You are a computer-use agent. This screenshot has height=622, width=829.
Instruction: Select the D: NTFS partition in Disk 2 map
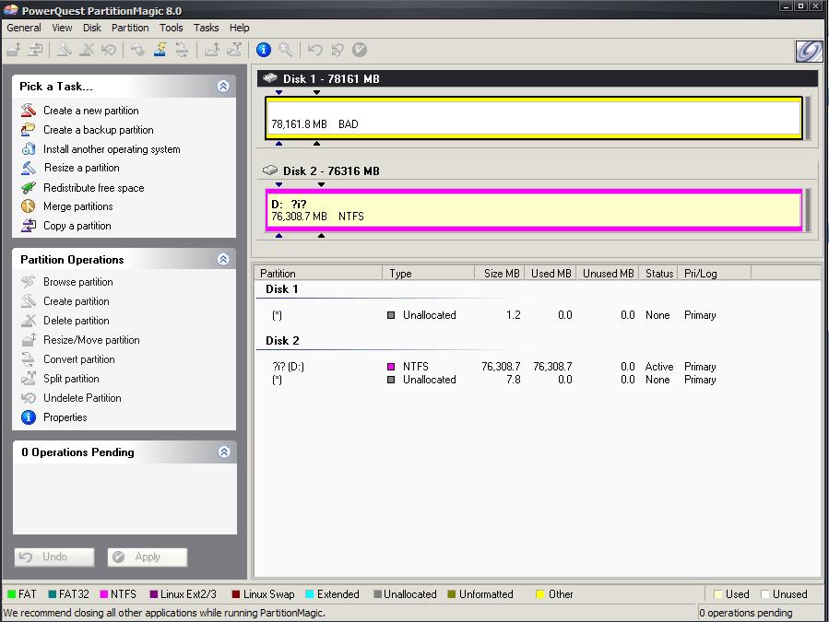click(534, 210)
